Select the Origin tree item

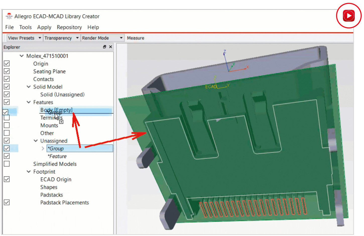click(41, 64)
